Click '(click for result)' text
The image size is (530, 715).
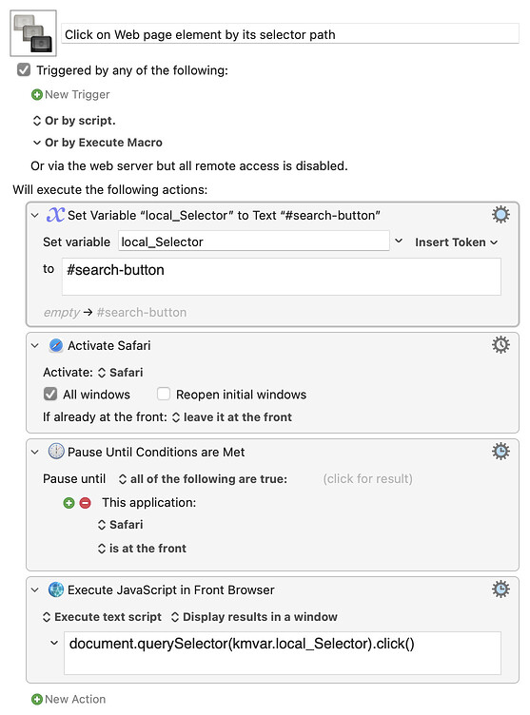pos(367,479)
